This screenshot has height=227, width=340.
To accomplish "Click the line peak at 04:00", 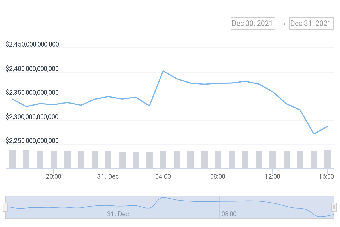I will 163,71.
